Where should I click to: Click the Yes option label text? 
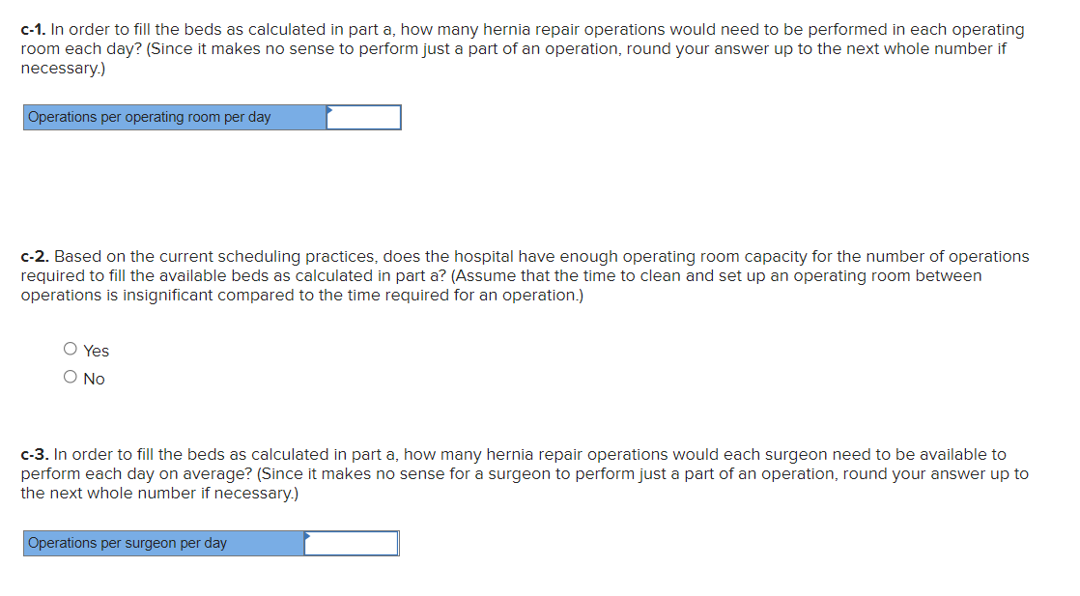click(x=95, y=350)
